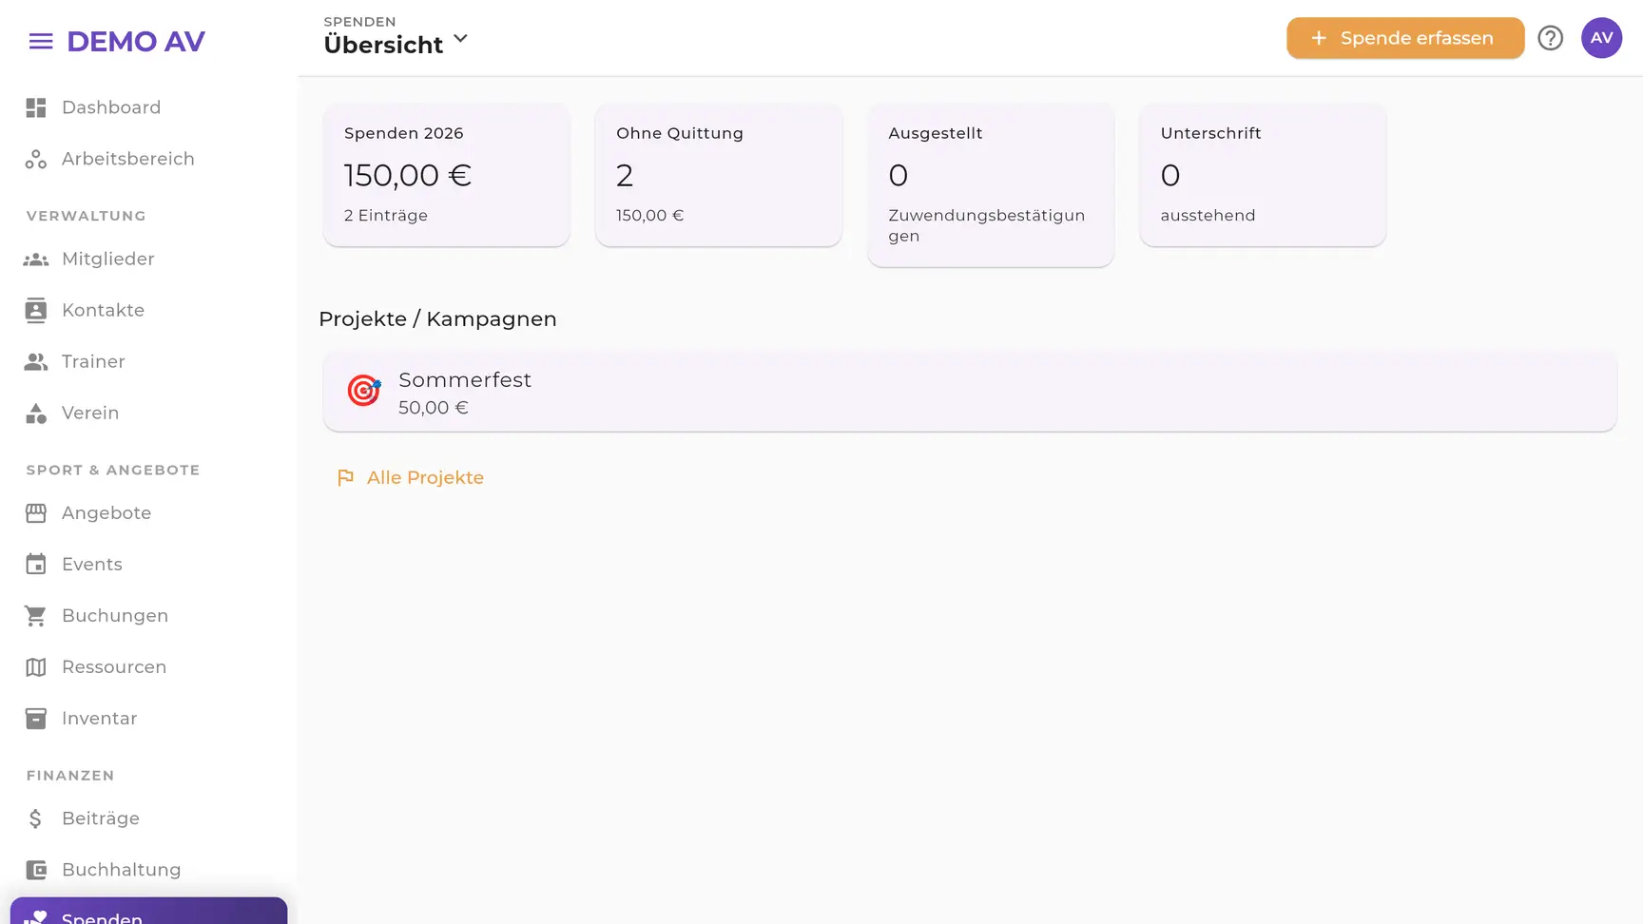This screenshot has height=924, width=1643.
Task: Click the Buchhaltung wallet icon
Action: coord(36,870)
